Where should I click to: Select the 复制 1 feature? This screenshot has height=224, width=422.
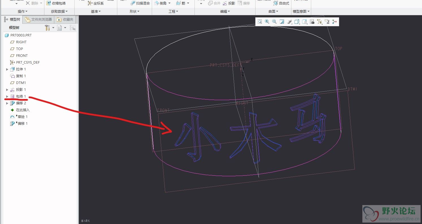(18, 76)
